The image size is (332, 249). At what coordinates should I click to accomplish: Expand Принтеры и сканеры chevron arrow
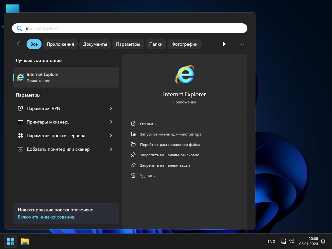click(x=111, y=122)
